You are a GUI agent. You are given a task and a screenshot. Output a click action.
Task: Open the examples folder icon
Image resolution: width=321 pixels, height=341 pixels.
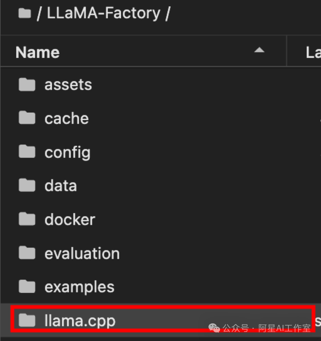coord(27,287)
